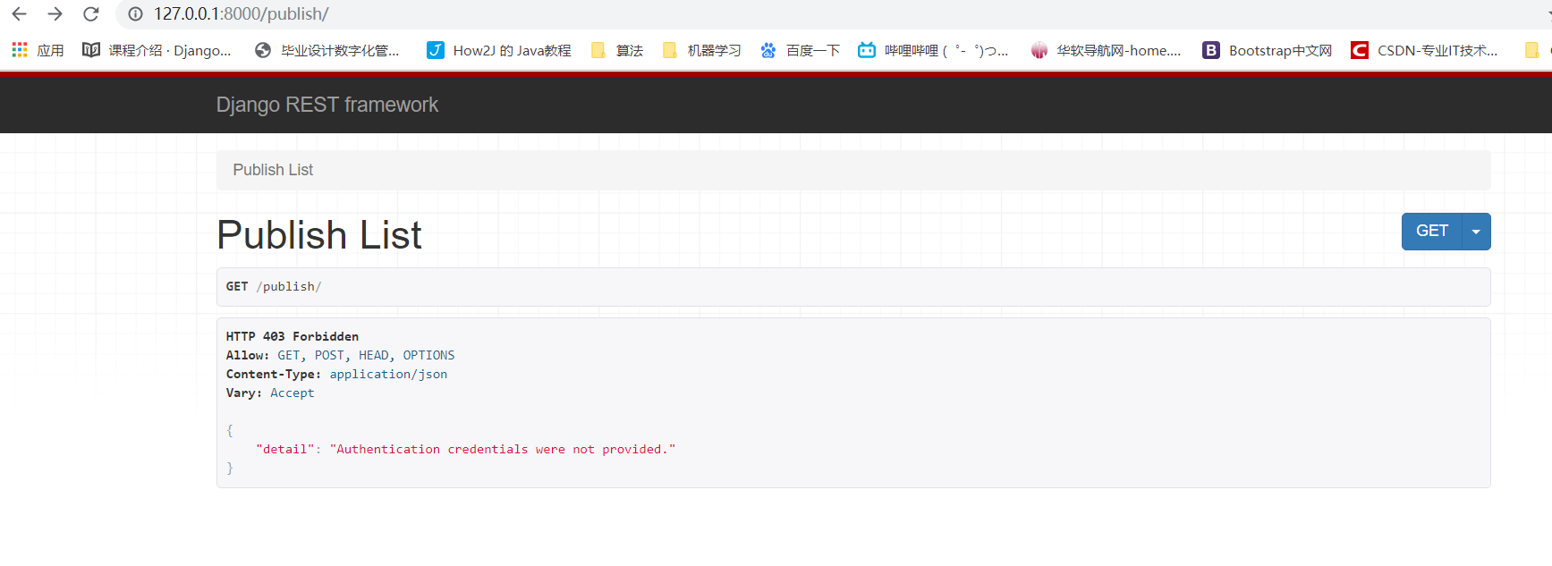Click the "detail" JSON key
The width and height of the screenshot is (1552, 566).
coord(285,449)
